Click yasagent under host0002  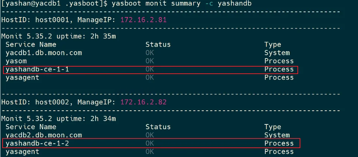22,152
